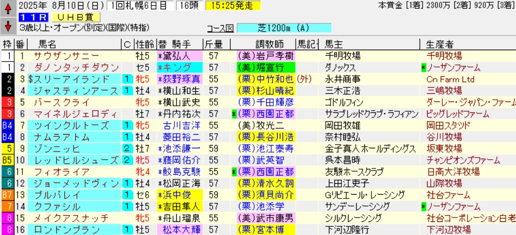Open horse サウザンサニー in row 1
The image size is (516, 235).
[x=66, y=56]
